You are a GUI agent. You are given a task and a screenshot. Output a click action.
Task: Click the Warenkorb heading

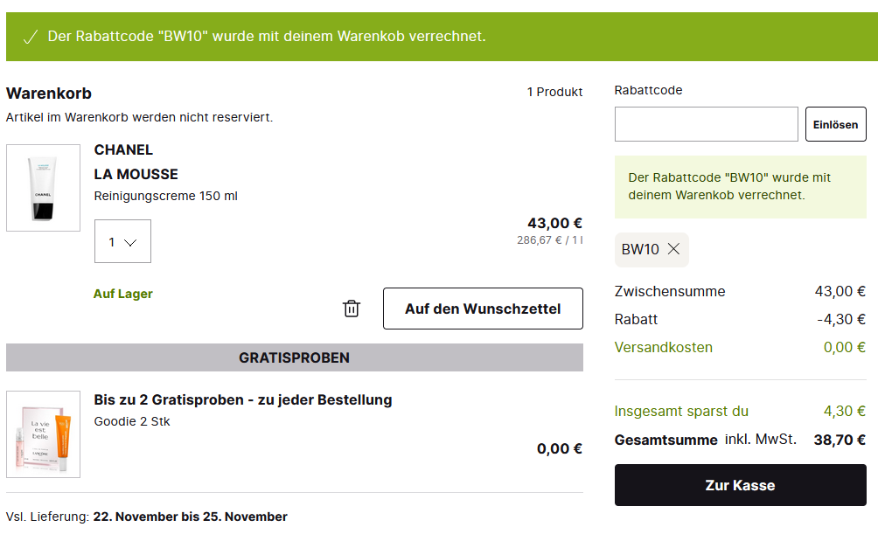(49, 94)
